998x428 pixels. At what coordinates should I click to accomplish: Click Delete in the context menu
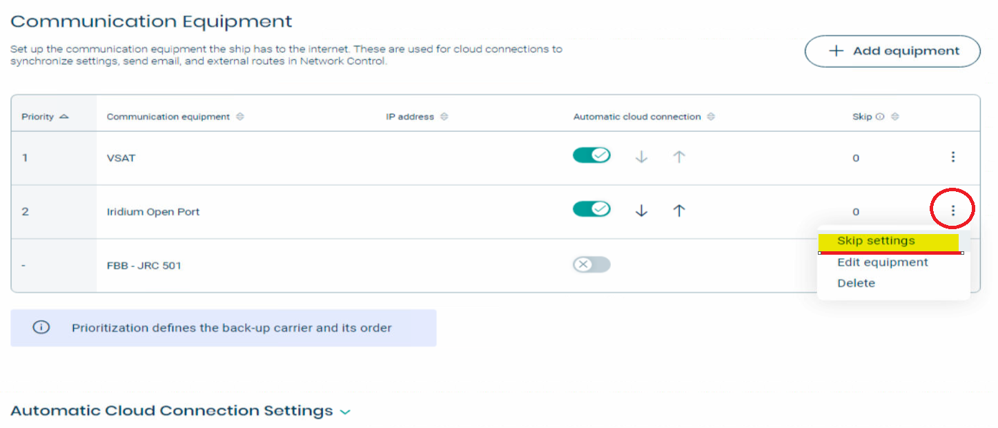[856, 283]
